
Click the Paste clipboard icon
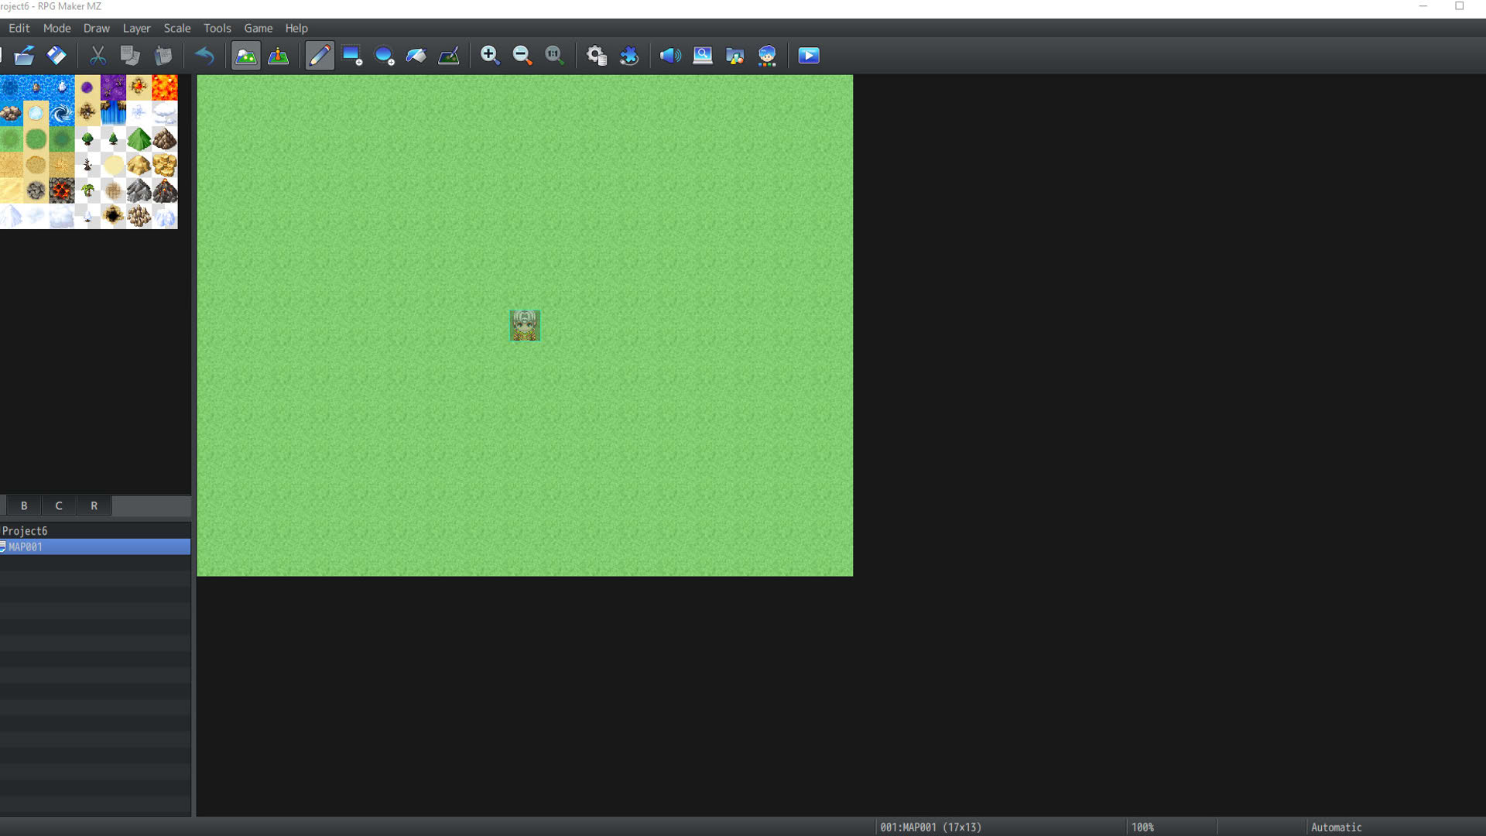(x=163, y=56)
